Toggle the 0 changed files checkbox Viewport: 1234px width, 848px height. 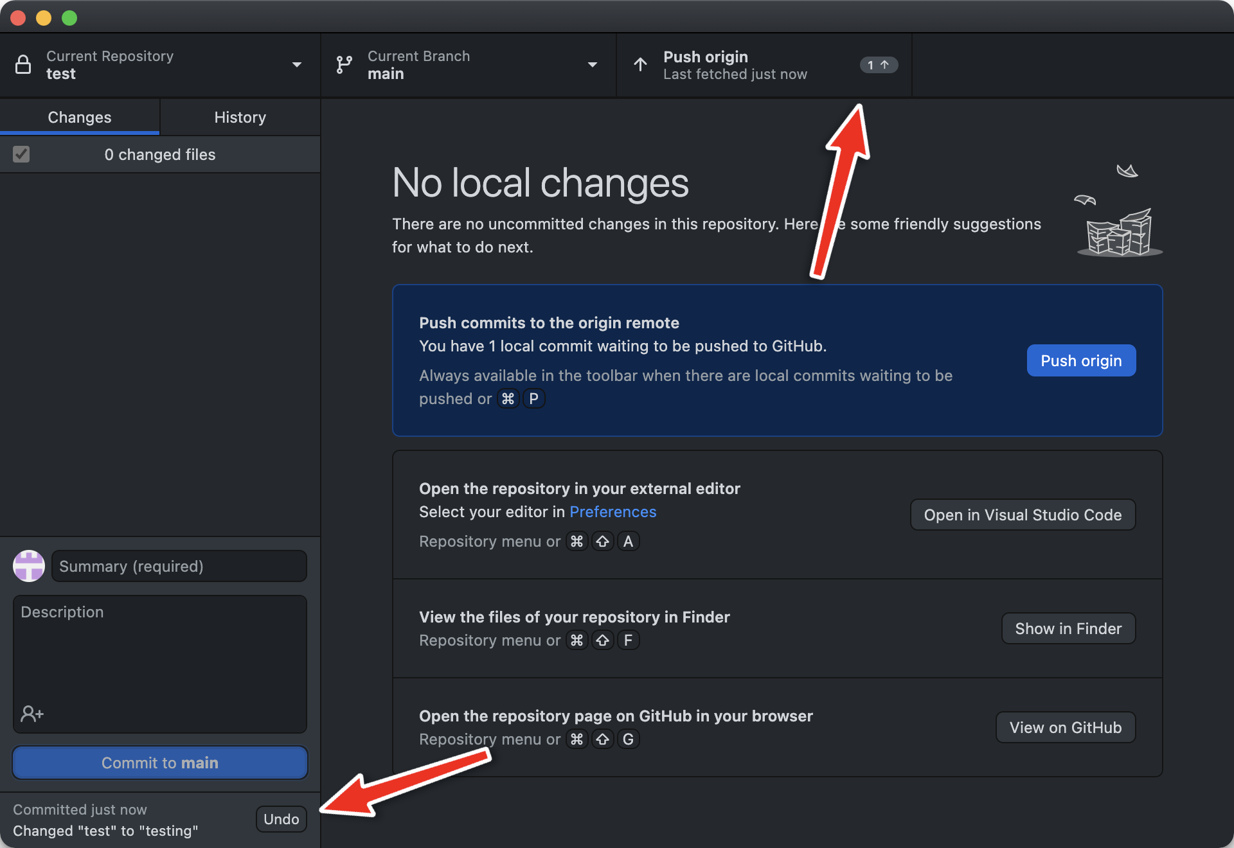21,154
